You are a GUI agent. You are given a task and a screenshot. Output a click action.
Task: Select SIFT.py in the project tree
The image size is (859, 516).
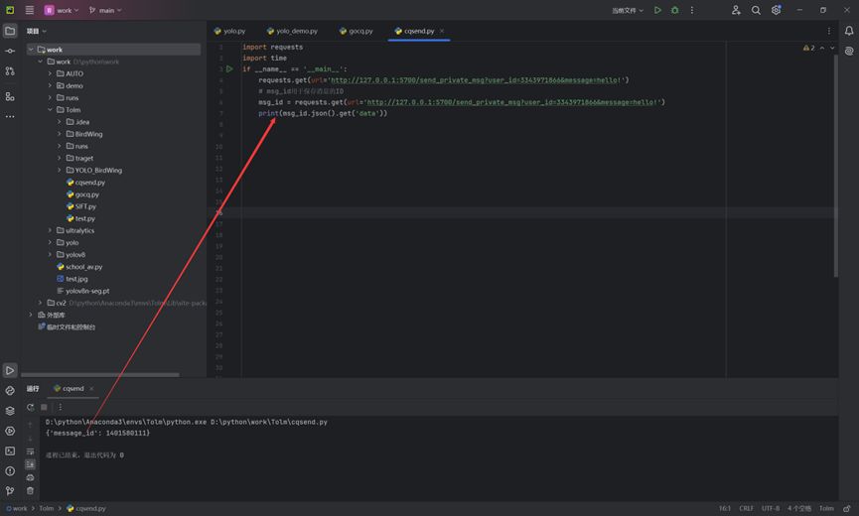(85, 206)
